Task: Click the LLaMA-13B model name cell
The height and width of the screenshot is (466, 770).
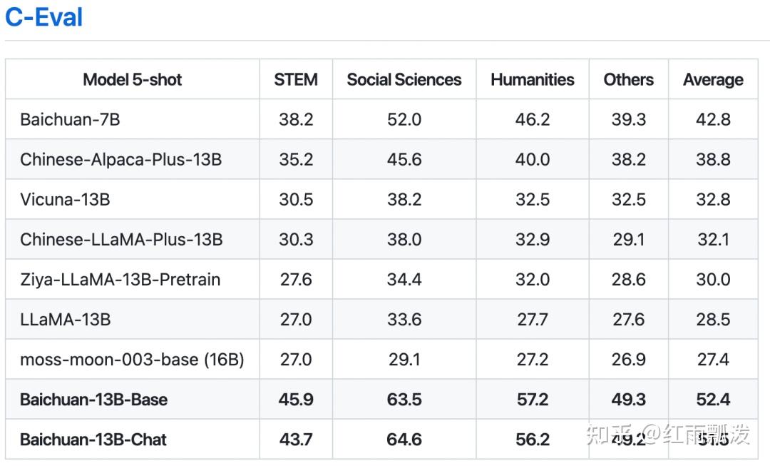Action: tap(66, 319)
